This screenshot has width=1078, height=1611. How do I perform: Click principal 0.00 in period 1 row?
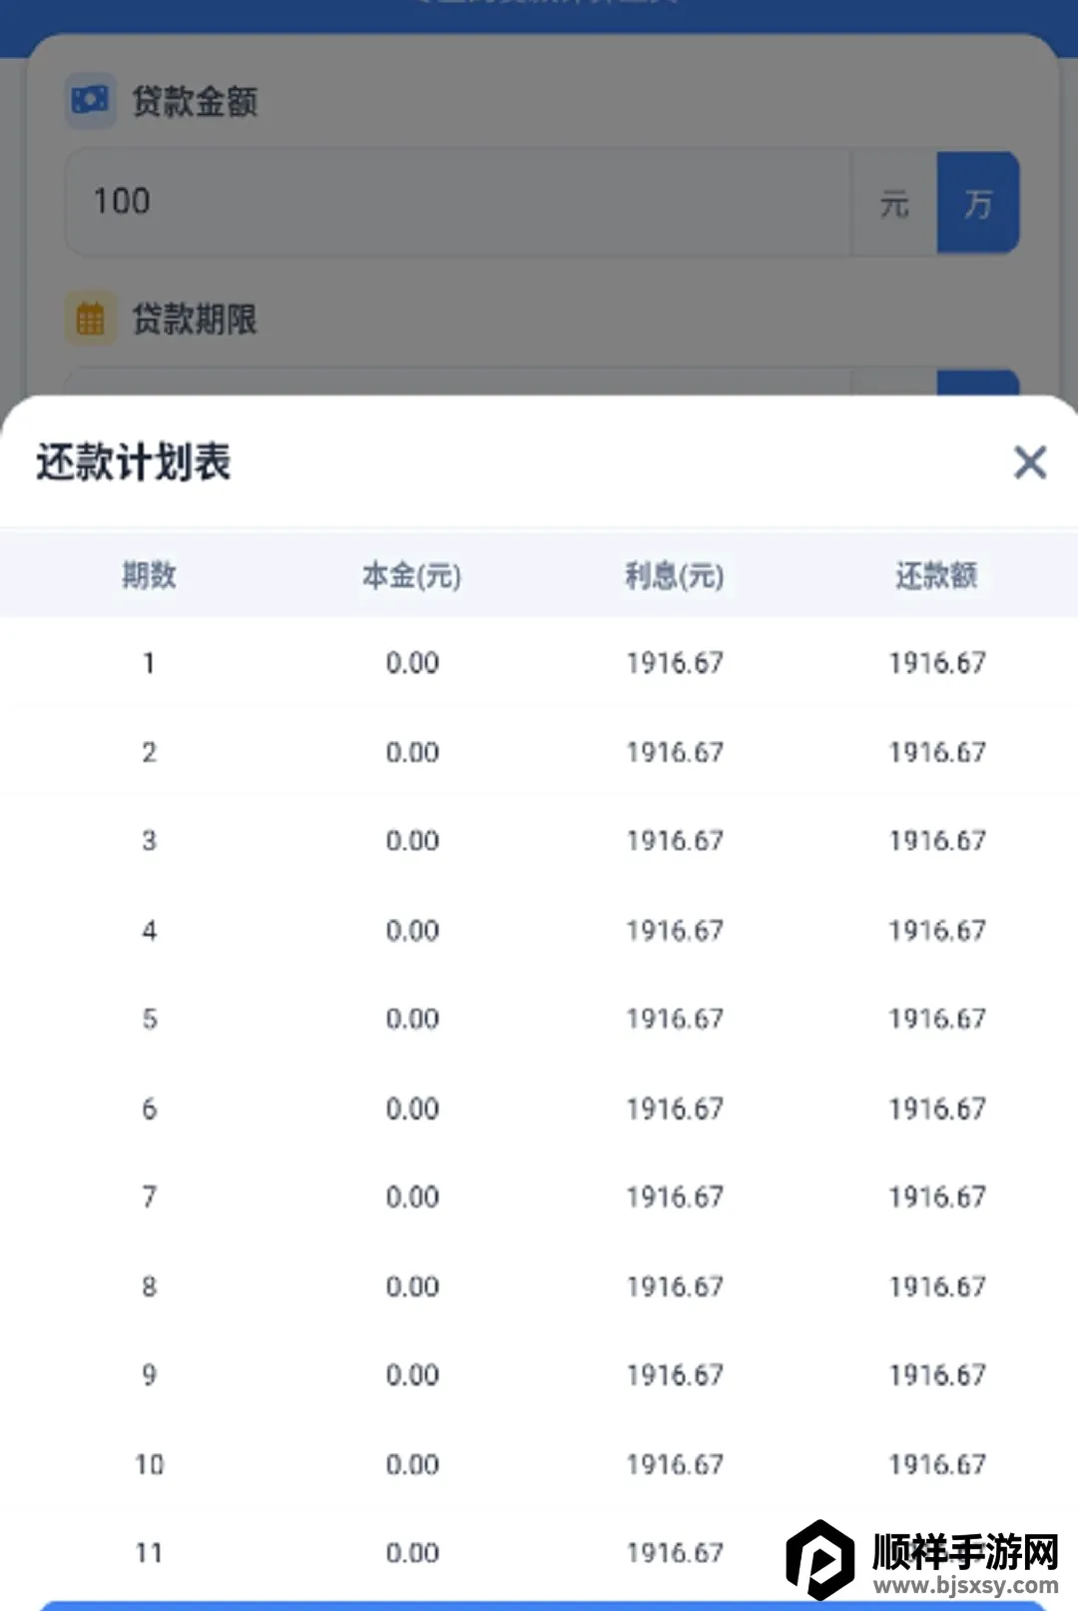(412, 663)
